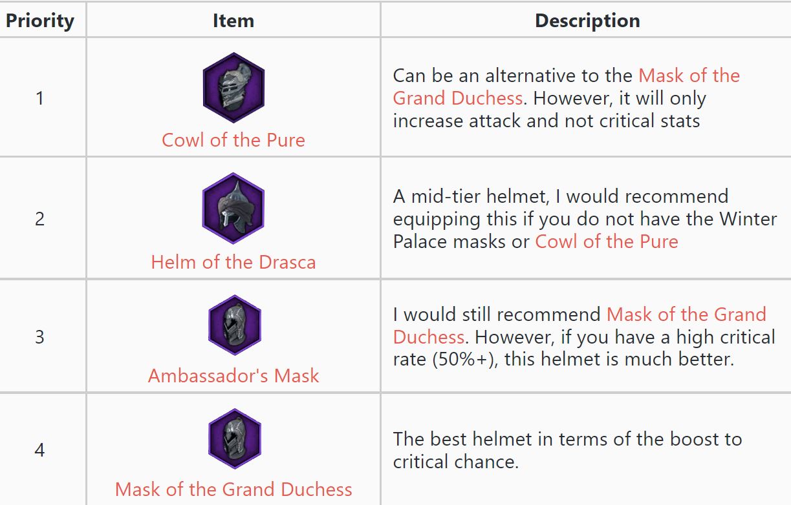791x505 pixels.
Task: Open the Mask of the Grand Duchess link under its icon
Action: tap(233, 490)
